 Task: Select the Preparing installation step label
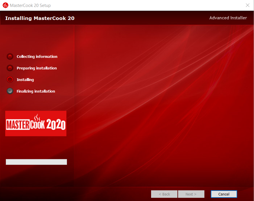[37, 68]
